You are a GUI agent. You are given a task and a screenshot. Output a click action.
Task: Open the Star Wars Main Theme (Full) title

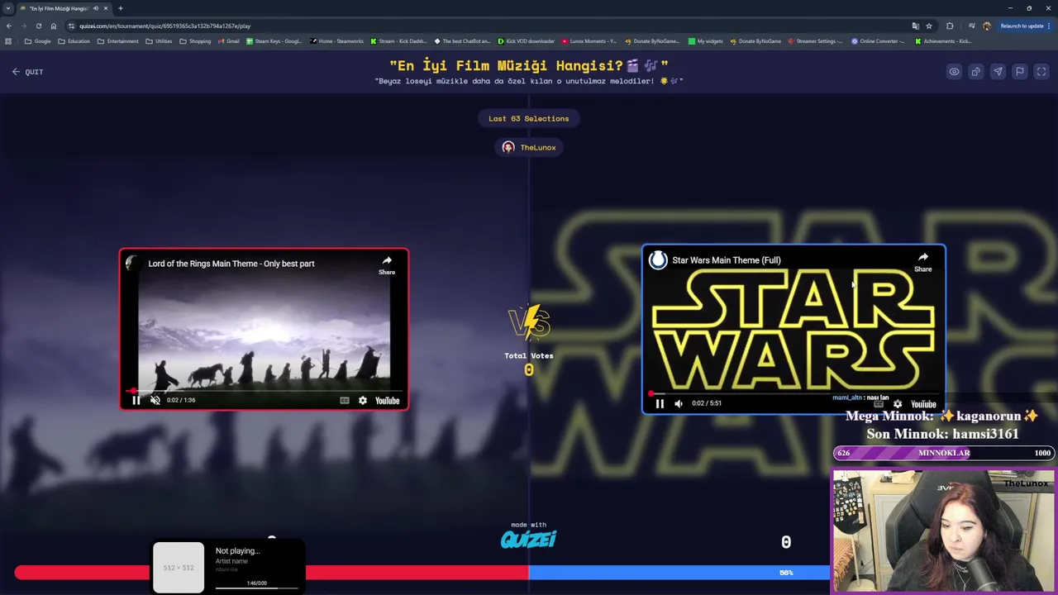coord(727,260)
